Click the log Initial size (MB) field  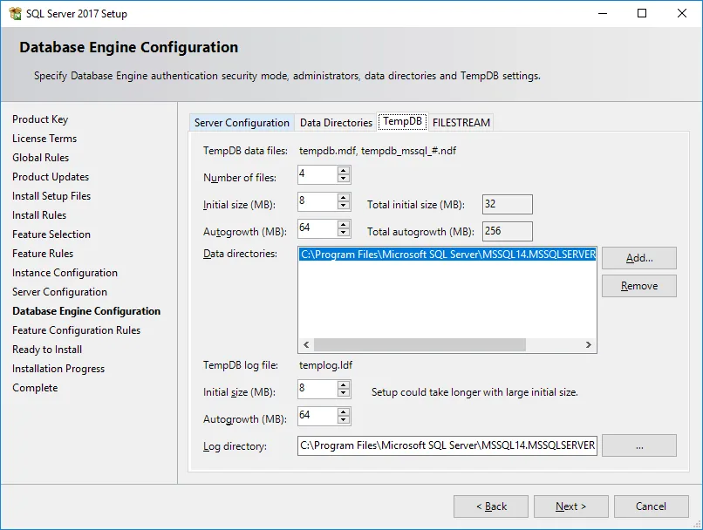317,390
